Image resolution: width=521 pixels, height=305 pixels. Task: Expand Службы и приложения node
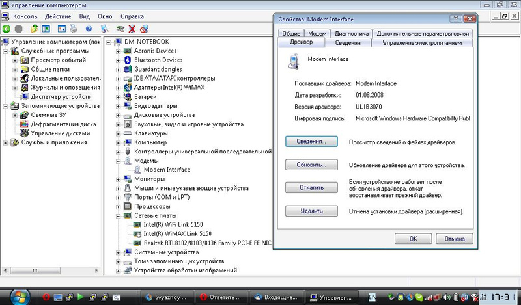click(5, 143)
